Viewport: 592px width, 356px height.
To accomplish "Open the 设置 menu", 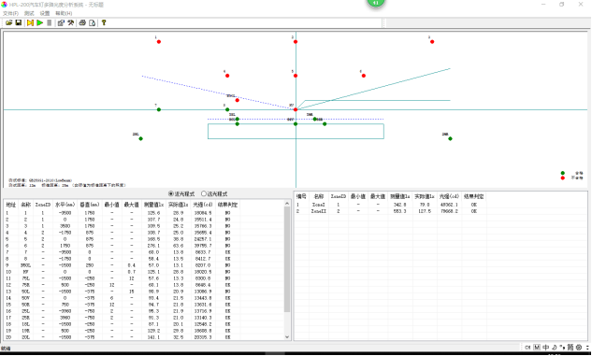I will 45,13.
